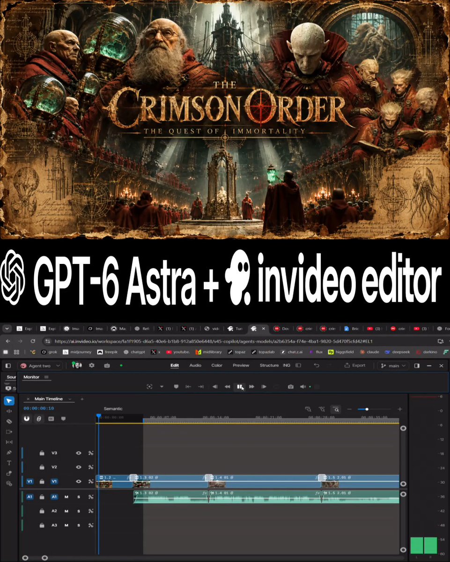
Task: Hide the V3 track with the eye icon
Action: click(78, 453)
